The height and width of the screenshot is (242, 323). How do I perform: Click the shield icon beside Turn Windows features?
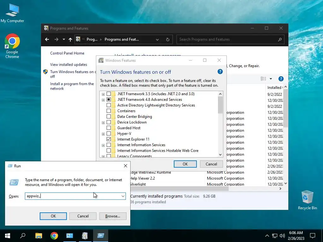(45, 72)
